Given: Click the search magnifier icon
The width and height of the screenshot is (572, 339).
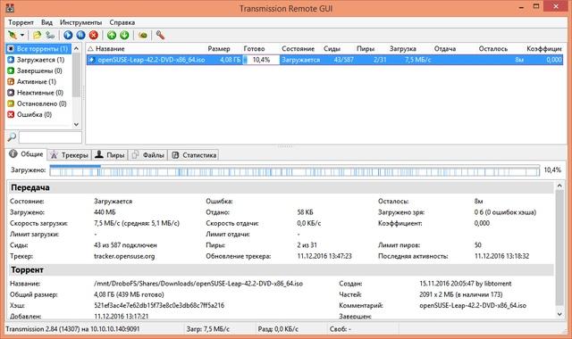Looking at the screenshot, I should click(12, 137).
